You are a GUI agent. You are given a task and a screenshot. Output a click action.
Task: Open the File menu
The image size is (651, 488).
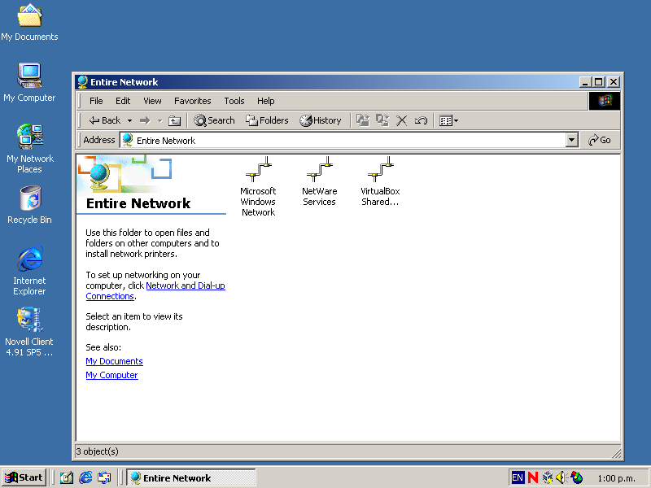pos(96,101)
